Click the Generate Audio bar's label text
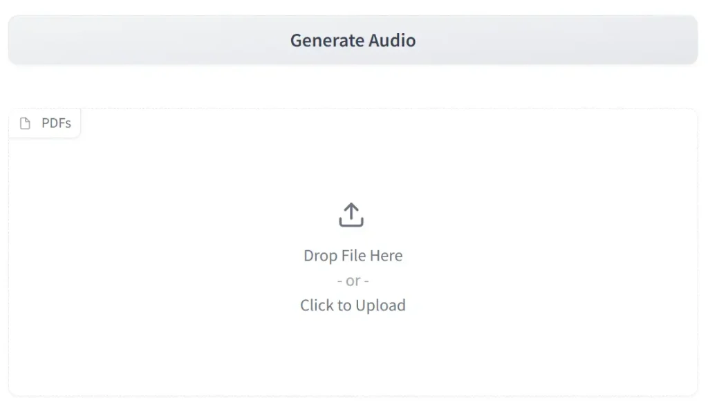This screenshot has height=414, width=708. point(353,40)
